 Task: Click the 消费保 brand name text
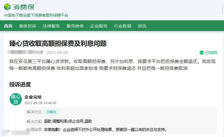tap(24, 7)
